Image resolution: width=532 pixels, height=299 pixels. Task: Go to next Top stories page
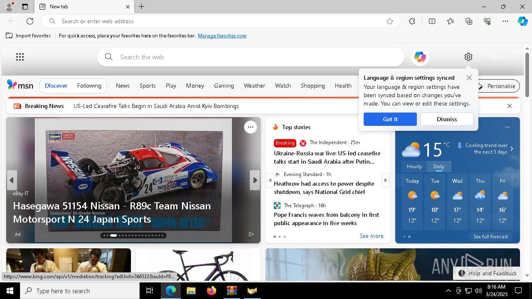coord(386,180)
